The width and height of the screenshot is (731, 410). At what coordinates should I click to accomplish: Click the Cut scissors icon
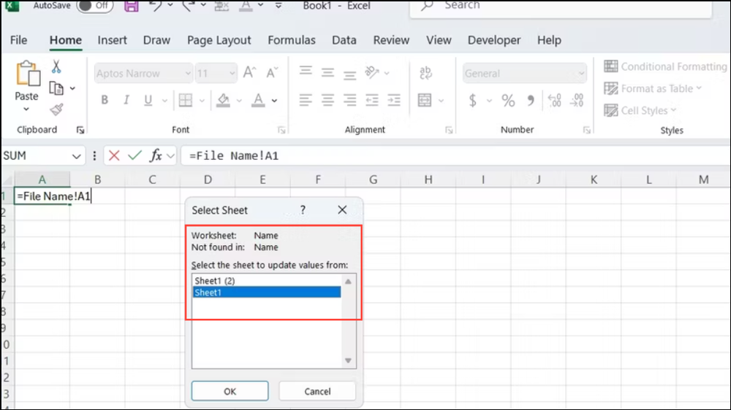tap(56, 67)
